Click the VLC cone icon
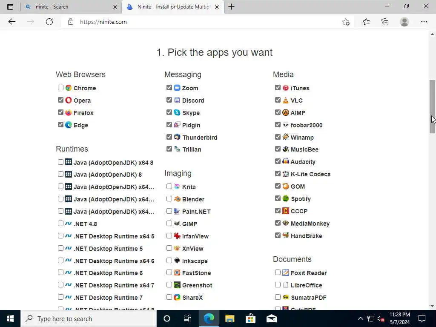The height and width of the screenshot is (327, 436). (x=286, y=100)
